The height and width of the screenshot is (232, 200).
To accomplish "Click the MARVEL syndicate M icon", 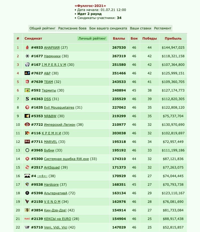I will pyautogui.click(x=27, y=142).
